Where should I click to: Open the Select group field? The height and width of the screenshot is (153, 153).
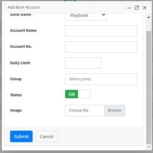[101, 79]
